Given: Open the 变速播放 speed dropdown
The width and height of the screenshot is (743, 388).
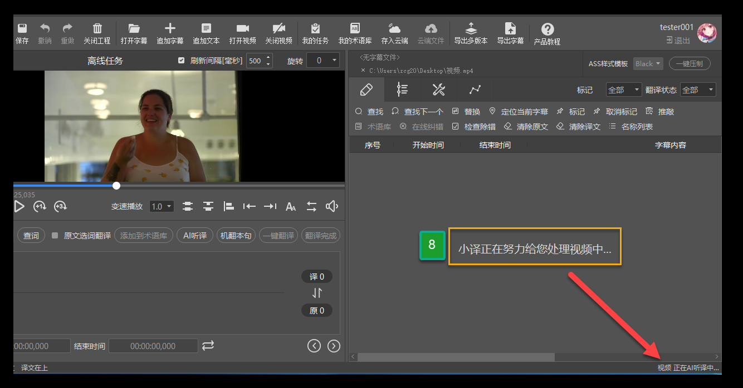Looking at the screenshot, I should [x=161, y=206].
